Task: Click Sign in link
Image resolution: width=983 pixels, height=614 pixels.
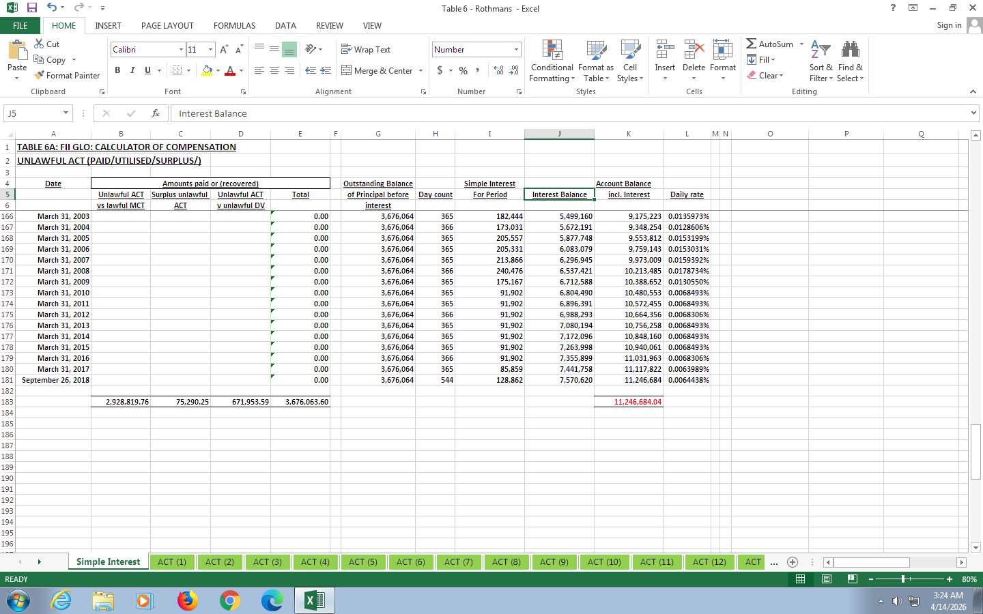Action: point(949,25)
